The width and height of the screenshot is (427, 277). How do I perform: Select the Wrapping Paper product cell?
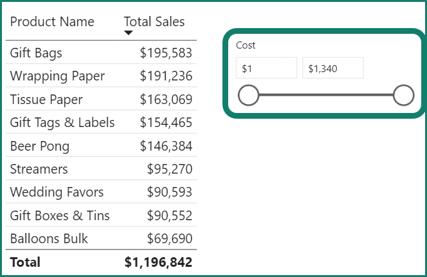57,76
